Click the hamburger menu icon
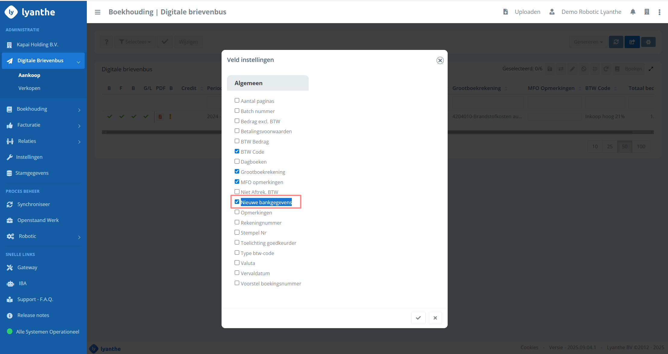668x354 pixels. [97, 12]
